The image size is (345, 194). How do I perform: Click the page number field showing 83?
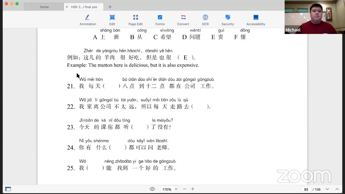(306, 189)
